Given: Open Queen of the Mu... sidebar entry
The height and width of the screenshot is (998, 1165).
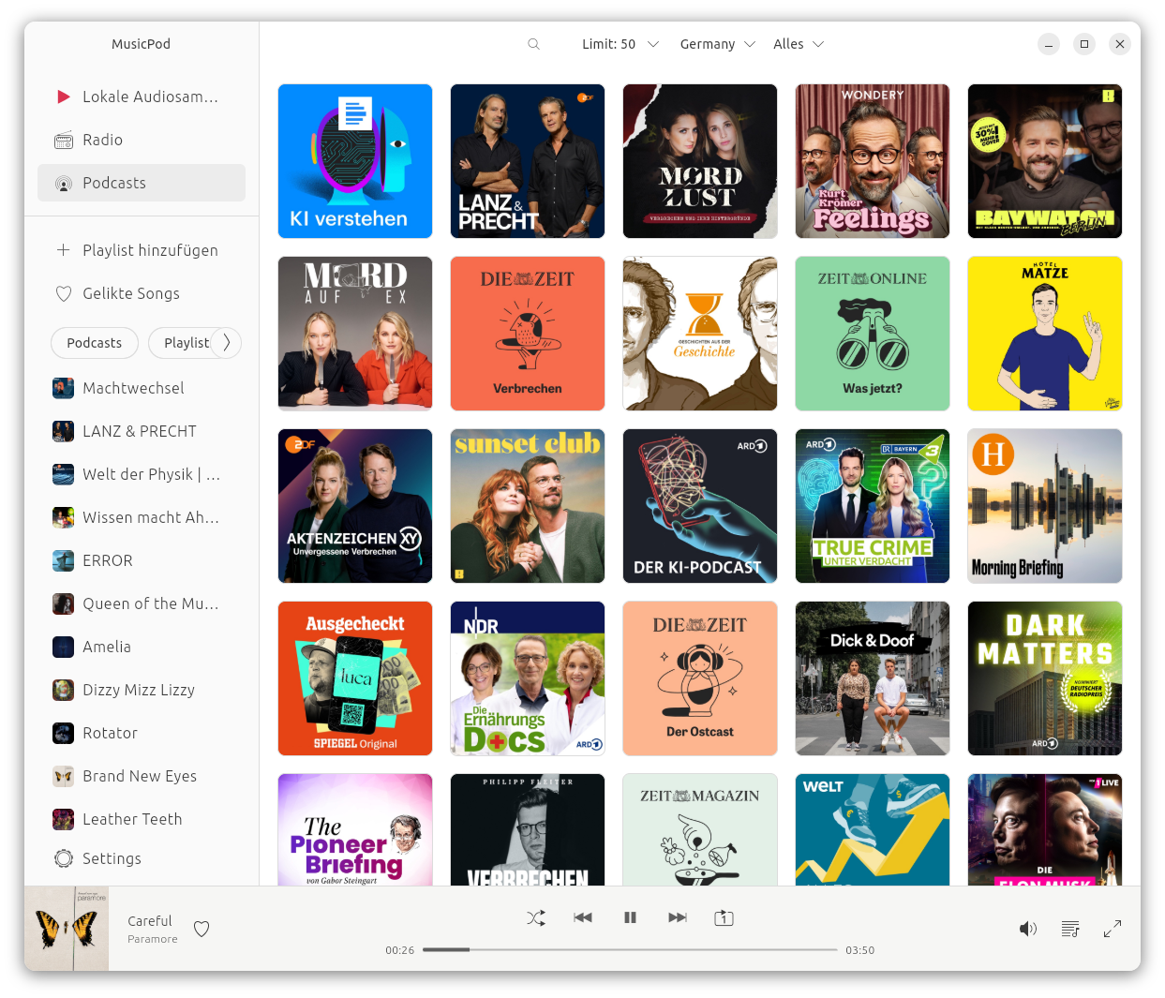Looking at the screenshot, I should pyautogui.click(x=142, y=603).
